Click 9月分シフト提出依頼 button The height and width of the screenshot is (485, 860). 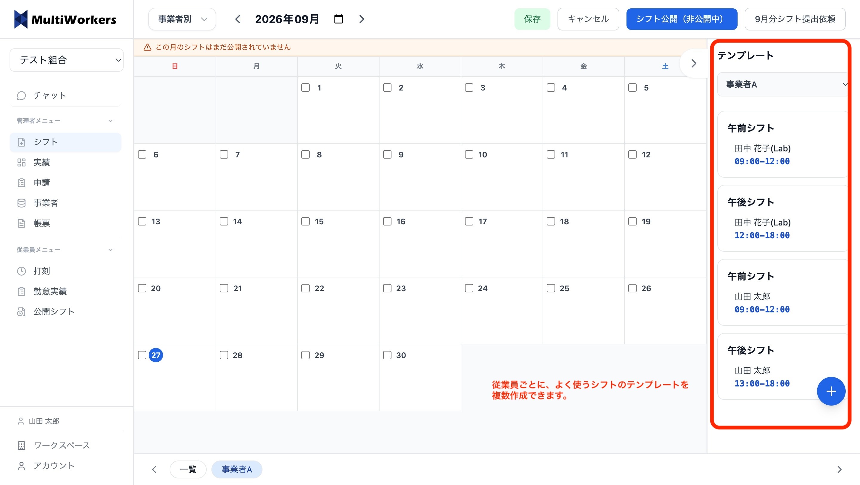click(x=795, y=19)
